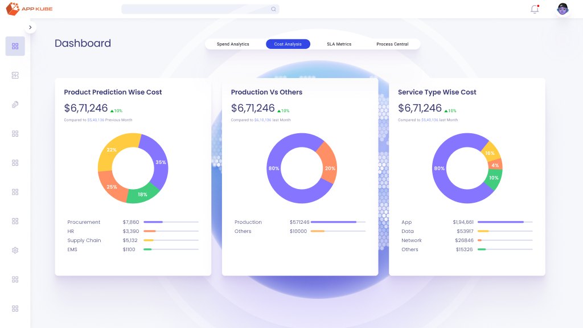The image size is (583, 328).
Task: Click $6,71,246 total in Production Vs Others card
Action: (x=253, y=108)
